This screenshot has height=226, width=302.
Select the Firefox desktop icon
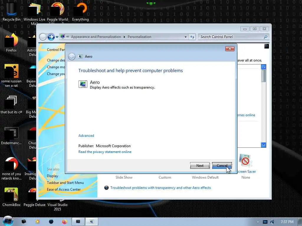click(x=11, y=43)
